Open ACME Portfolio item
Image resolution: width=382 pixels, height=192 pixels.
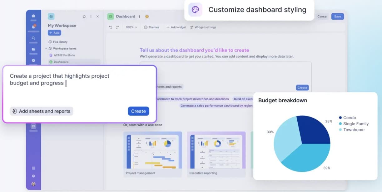tap(62, 55)
